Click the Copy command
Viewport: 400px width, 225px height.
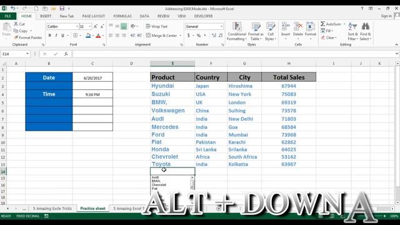(x=21, y=31)
